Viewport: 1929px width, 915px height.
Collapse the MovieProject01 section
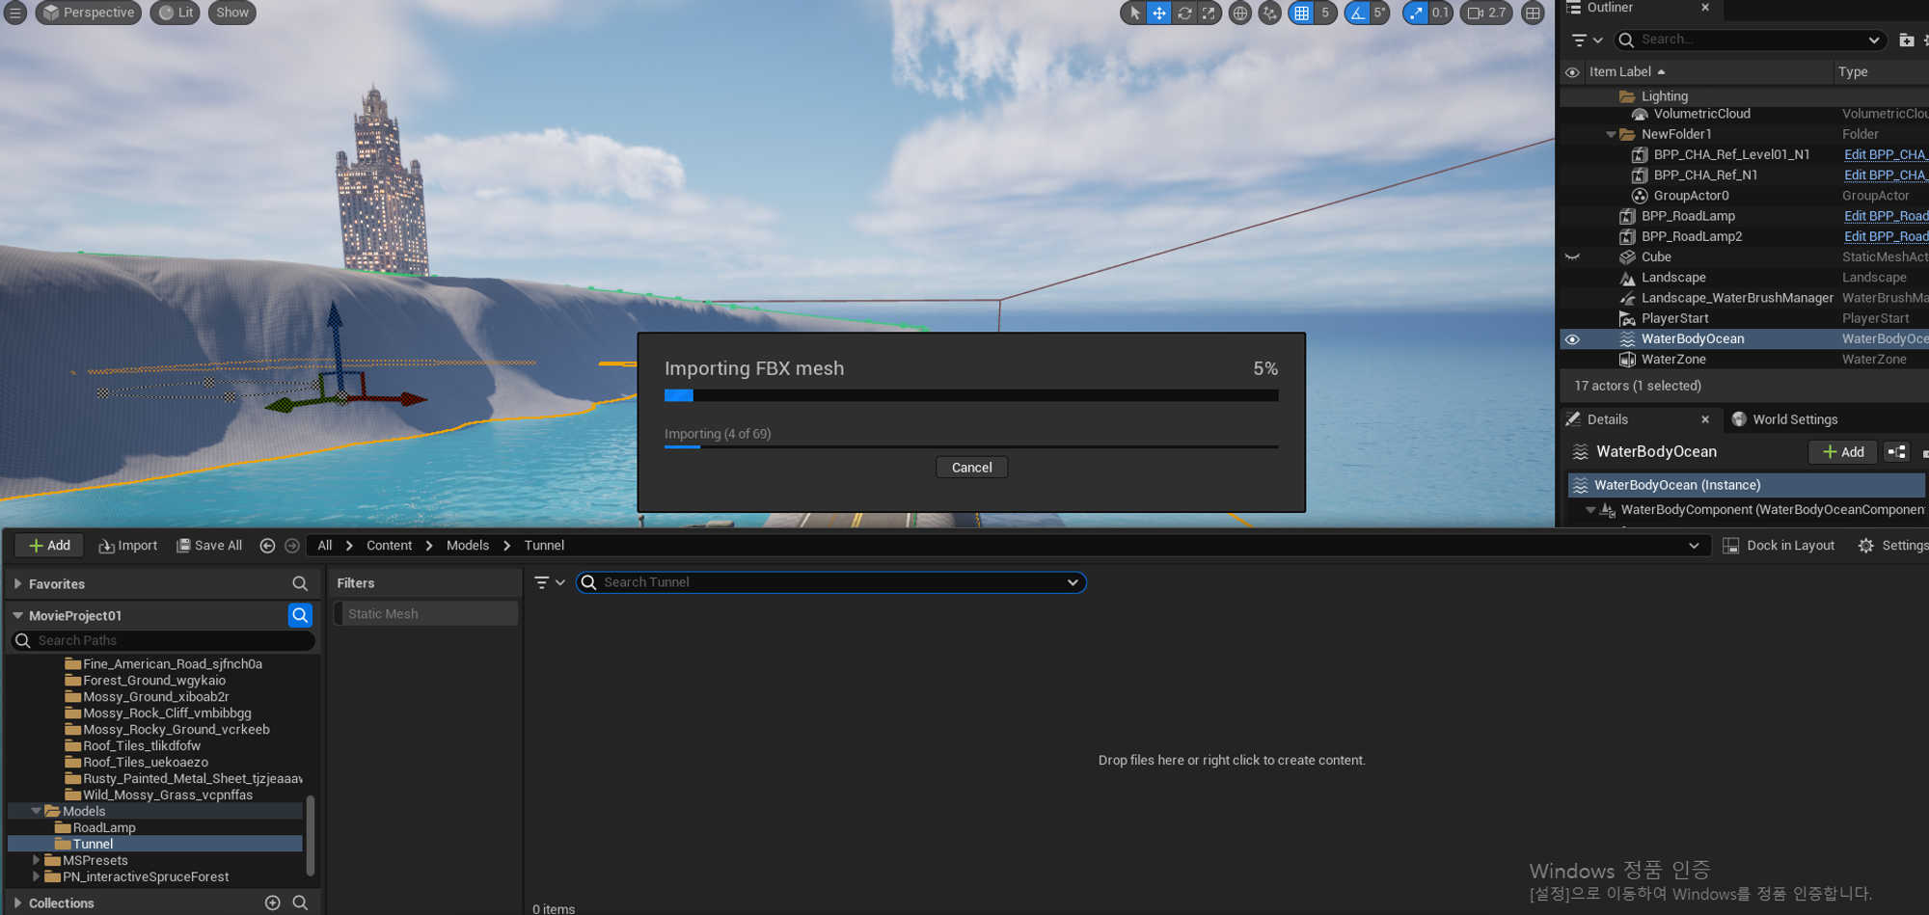coord(17,615)
